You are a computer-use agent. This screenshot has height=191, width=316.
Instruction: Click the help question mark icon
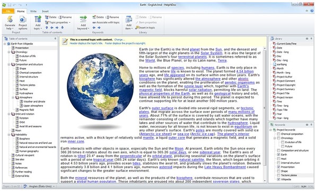pyautogui.click(x=312, y=11)
